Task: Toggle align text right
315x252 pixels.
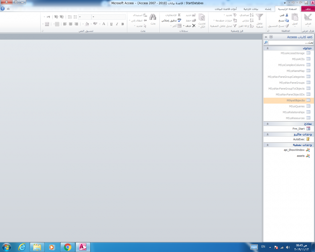Action: 76,24
